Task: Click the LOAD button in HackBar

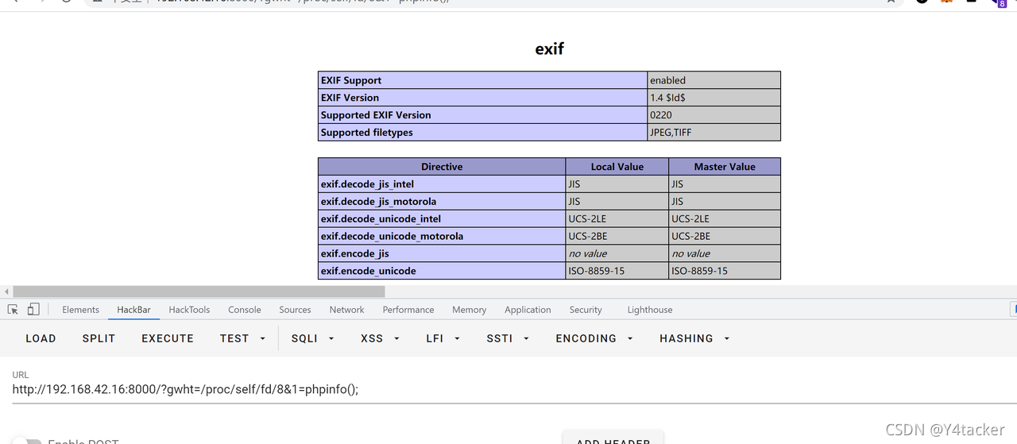Action: coord(41,338)
